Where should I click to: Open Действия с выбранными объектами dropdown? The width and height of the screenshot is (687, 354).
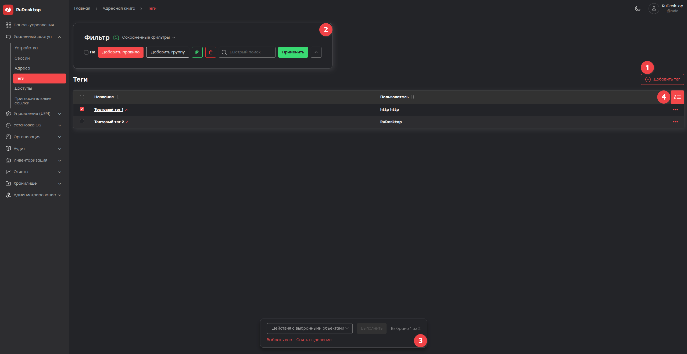click(309, 328)
